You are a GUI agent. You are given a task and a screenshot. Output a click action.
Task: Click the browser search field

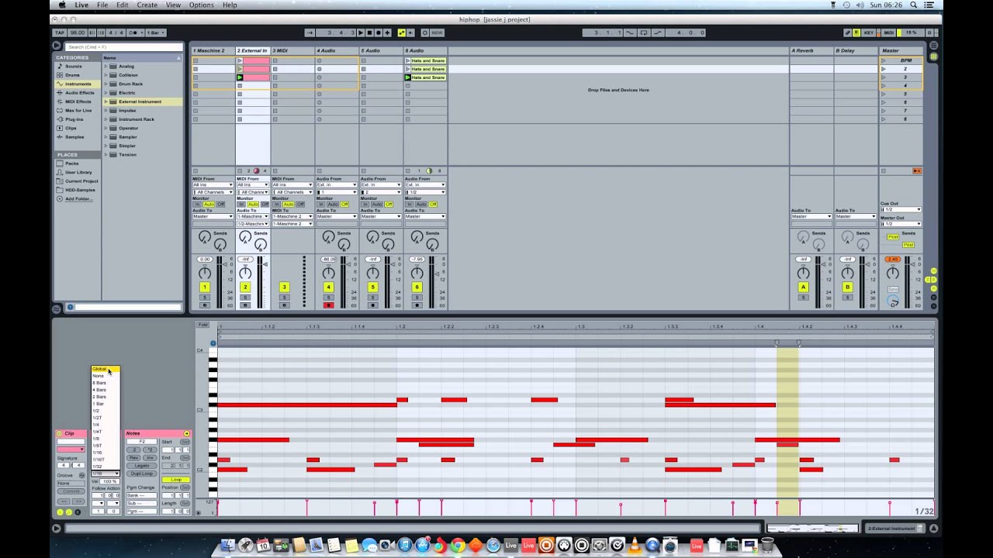(123, 46)
